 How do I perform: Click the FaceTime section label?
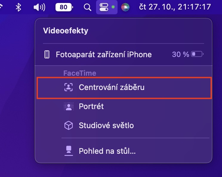point(80,73)
